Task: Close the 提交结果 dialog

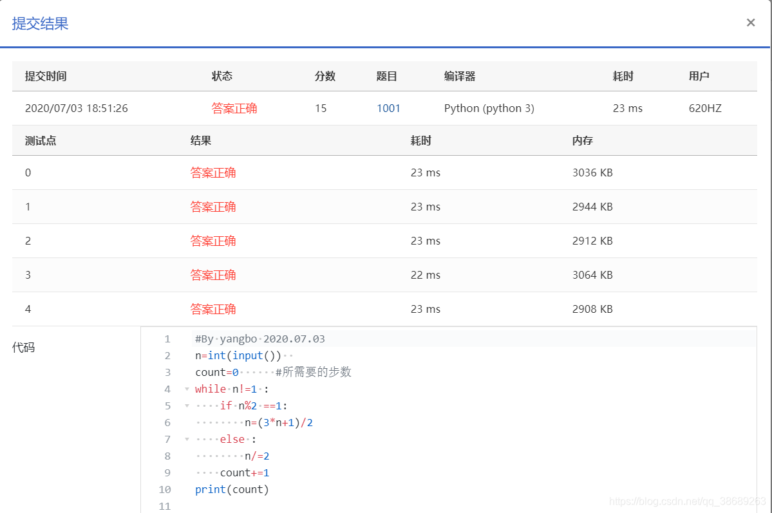Action: (751, 23)
